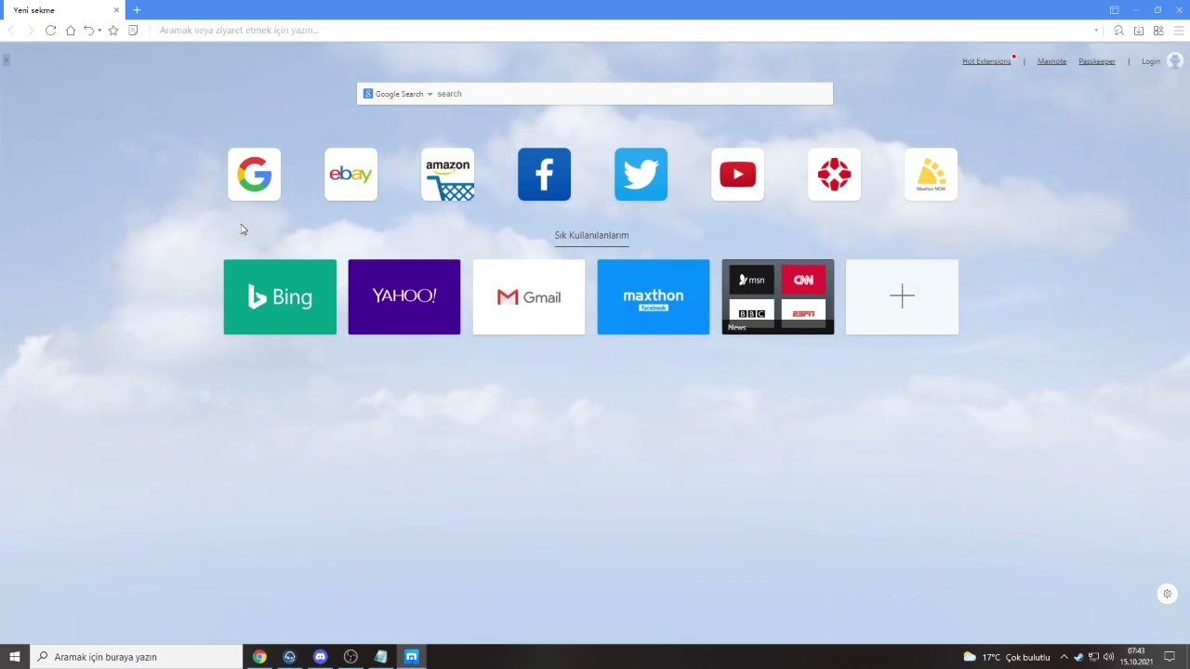This screenshot has width=1190, height=669.
Task: Focus the page search input field
Action: click(633, 94)
